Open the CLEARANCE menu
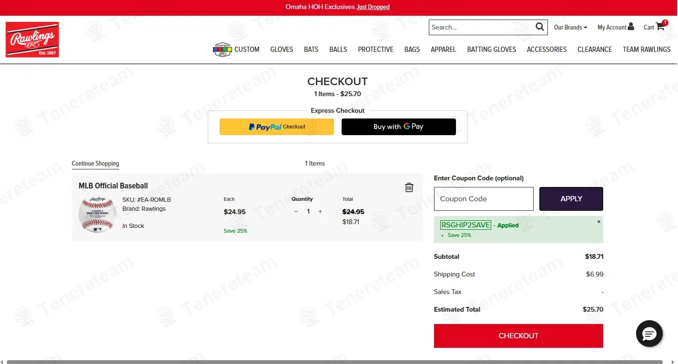Viewport: 678px width, 364px height. (x=594, y=49)
